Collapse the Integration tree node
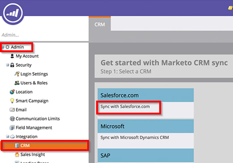Screen dimensions: 233x163 (x=8, y=136)
